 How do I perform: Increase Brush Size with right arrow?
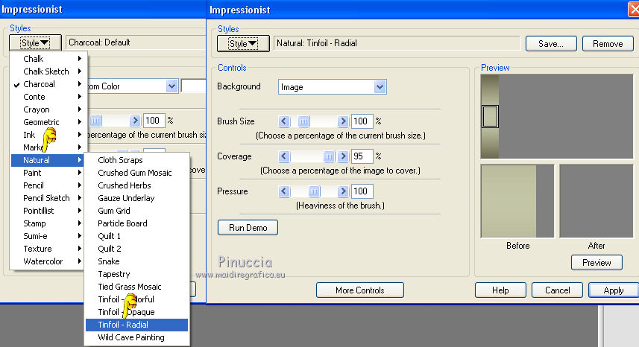click(343, 121)
